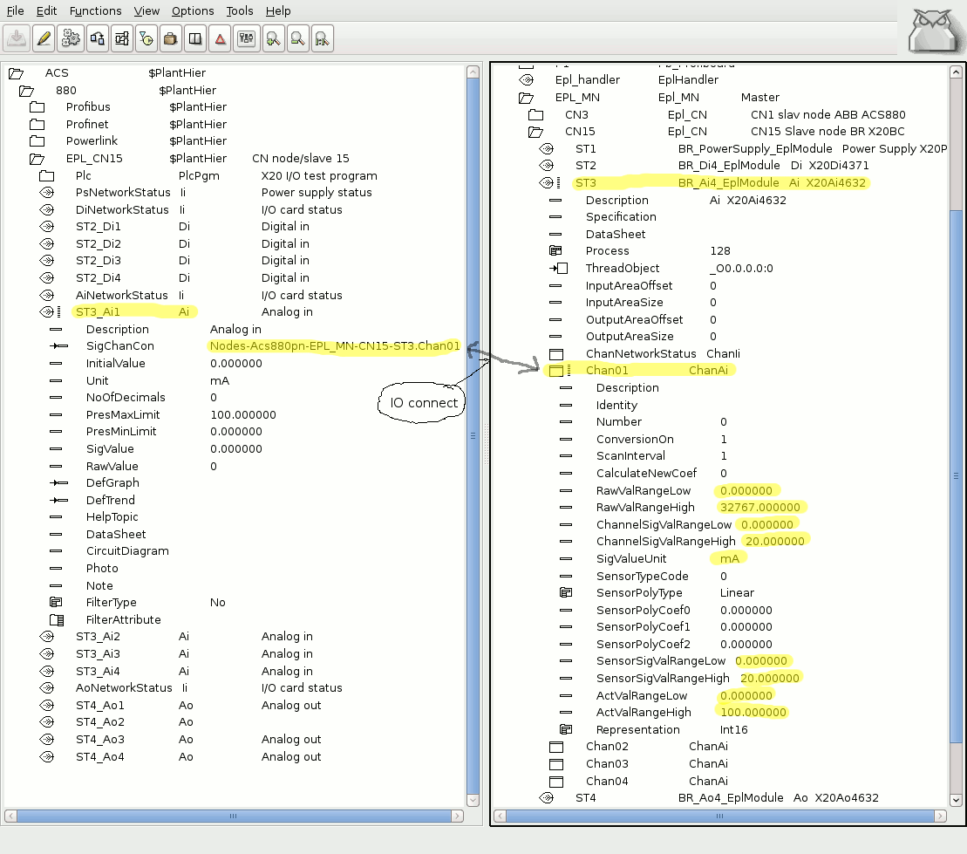Click the red warning triangle toolbar icon

tap(220, 39)
